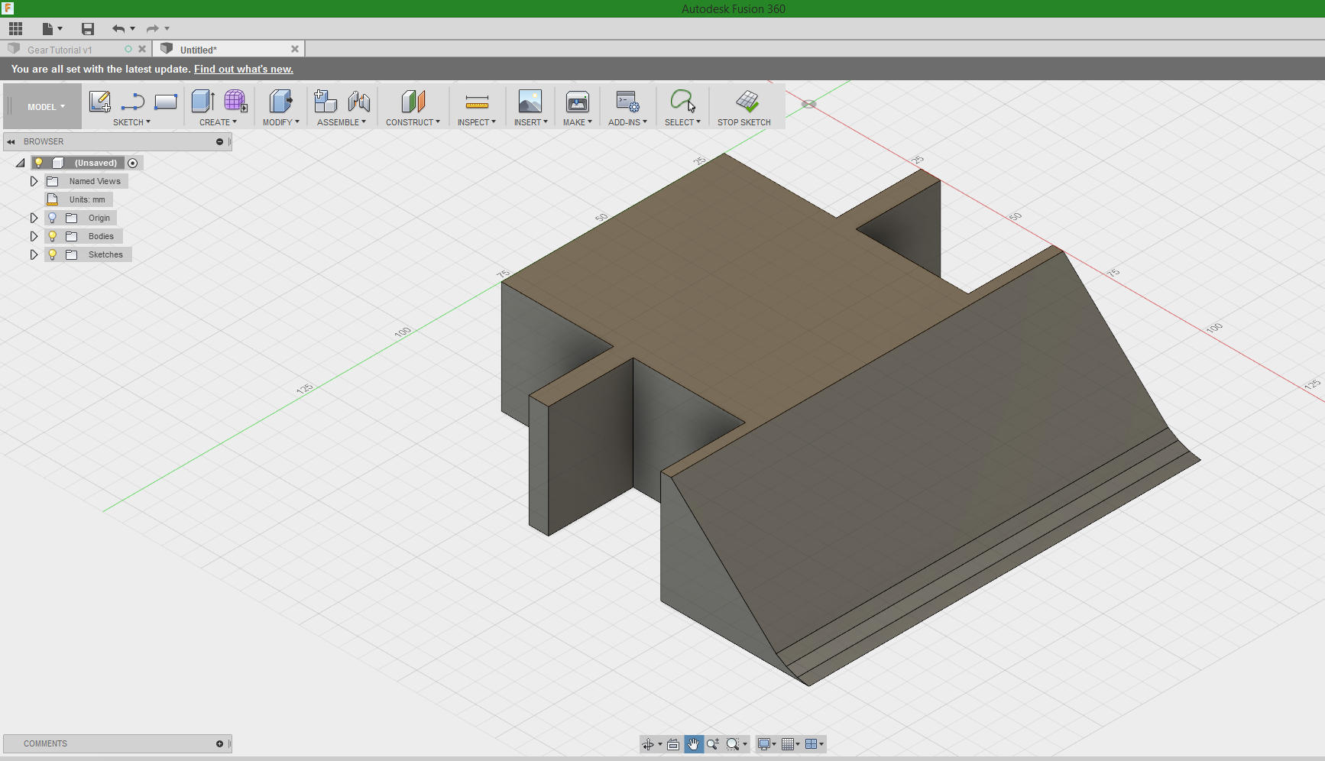This screenshot has height=761, width=1325.
Task: Toggle visibility of the Bodies folder
Action: tap(52, 236)
